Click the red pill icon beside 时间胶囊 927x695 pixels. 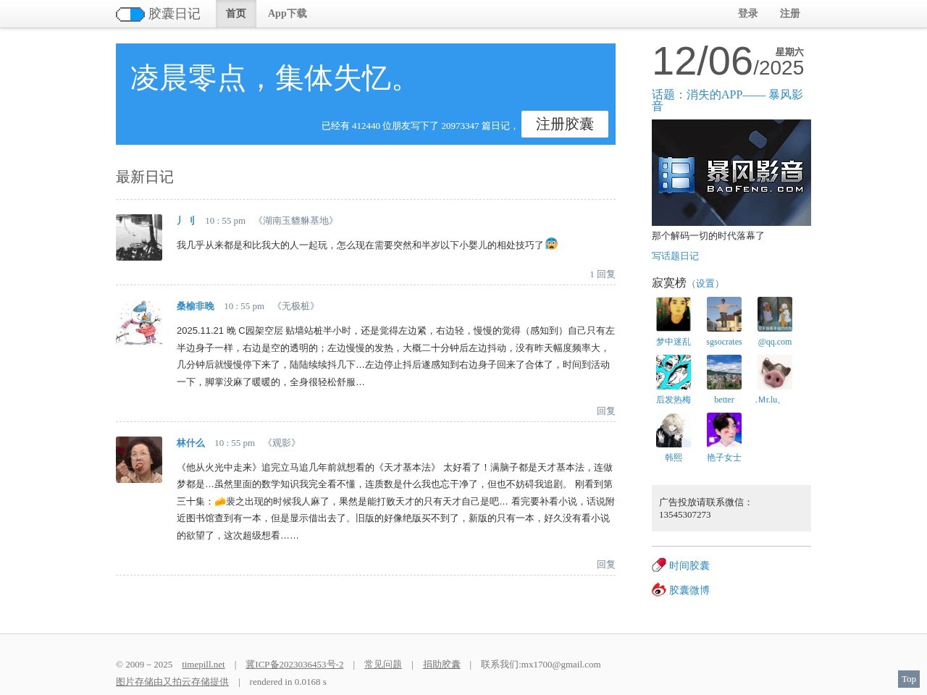(659, 565)
